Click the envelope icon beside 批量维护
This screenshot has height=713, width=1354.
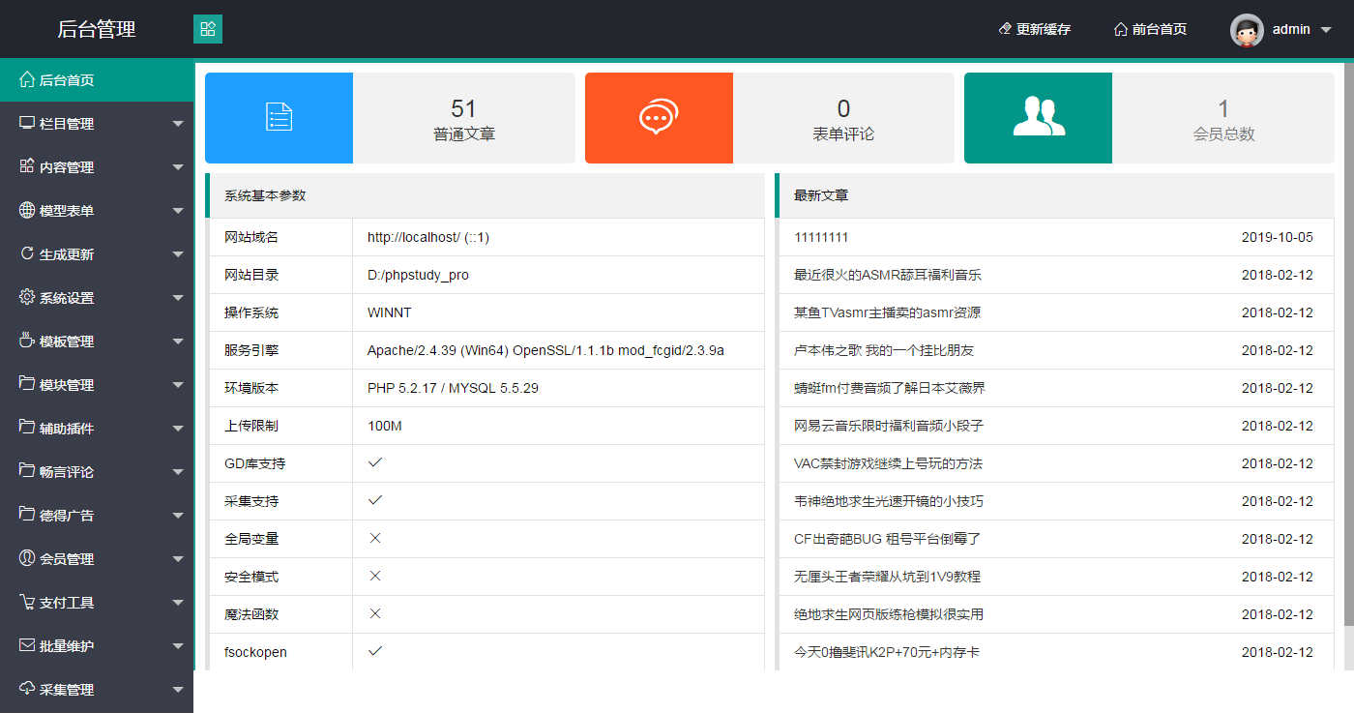[27, 645]
